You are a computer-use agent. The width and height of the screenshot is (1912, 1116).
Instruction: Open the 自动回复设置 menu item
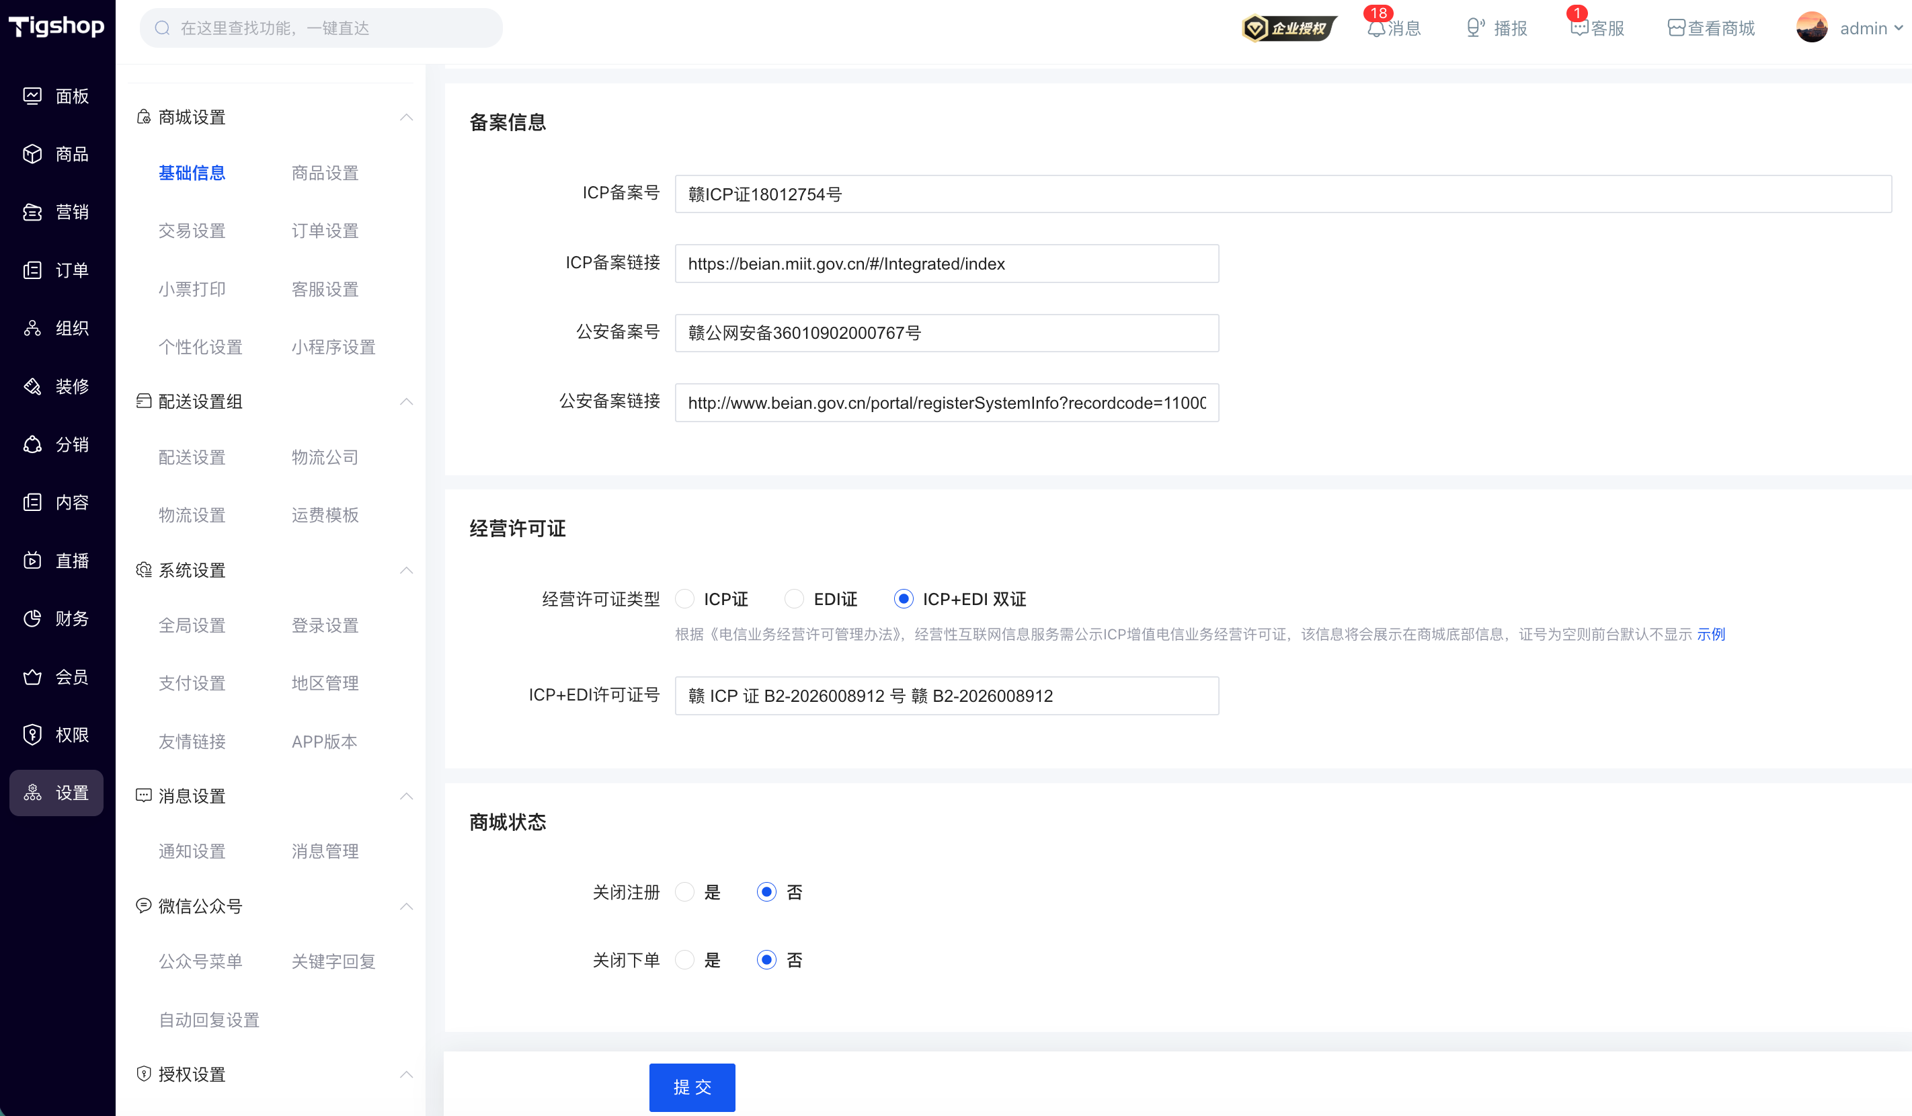click(208, 1020)
